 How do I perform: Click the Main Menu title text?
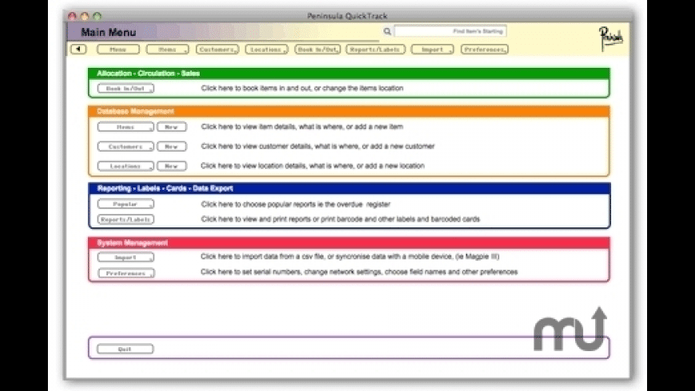pyautogui.click(x=109, y=33)
